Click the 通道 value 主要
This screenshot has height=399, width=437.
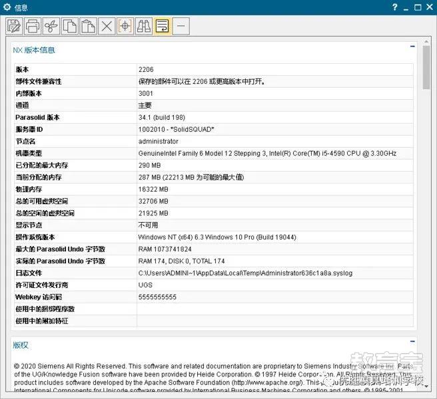tap(145, 106)
